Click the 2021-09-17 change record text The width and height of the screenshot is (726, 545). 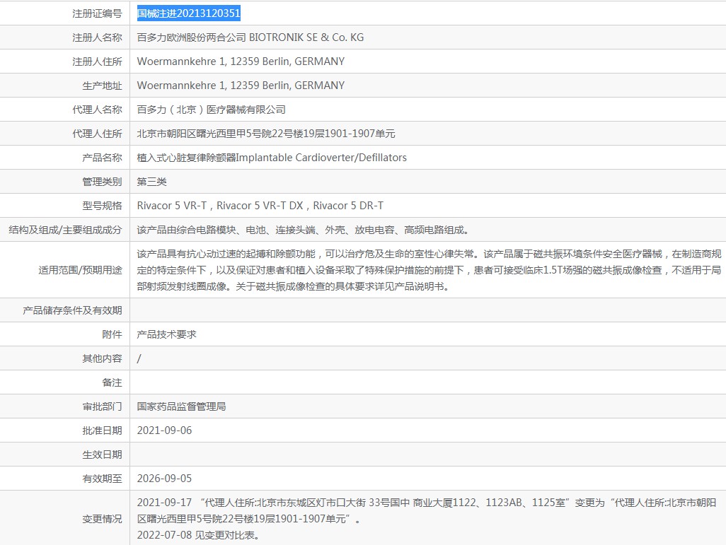coord(427,511)
